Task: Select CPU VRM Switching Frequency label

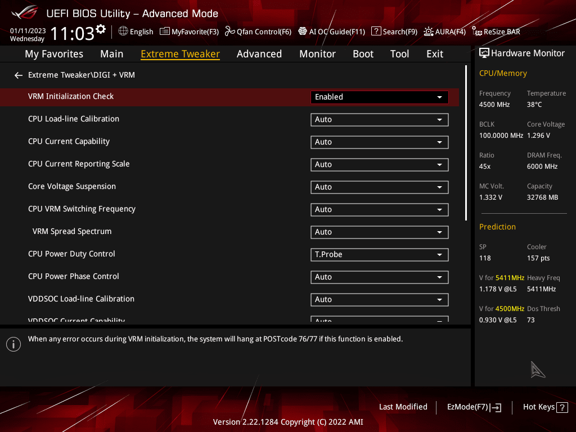Action: coord(82,209)
